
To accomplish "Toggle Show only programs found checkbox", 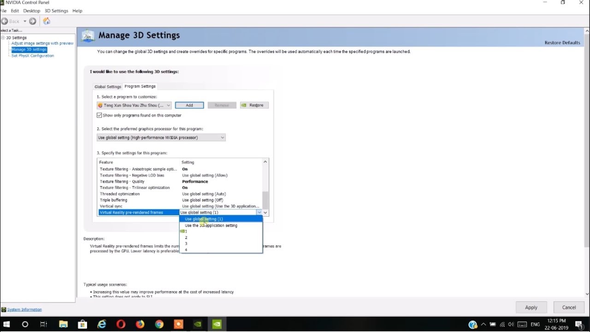I will pyautogui.click(x=99, y=115).
